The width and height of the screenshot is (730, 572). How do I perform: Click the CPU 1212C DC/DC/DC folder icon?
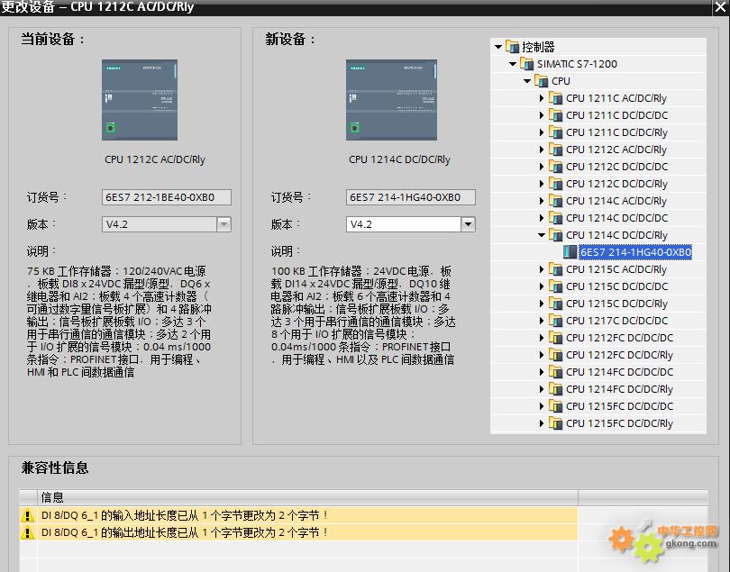pos(555,167)
